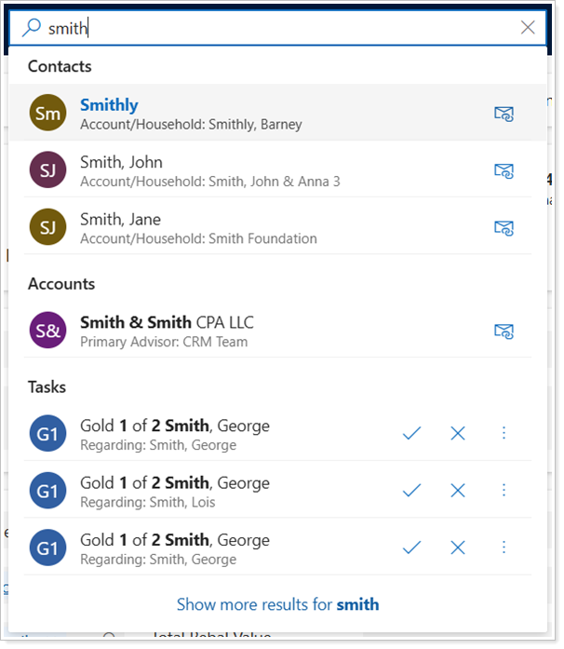Image resolution: width=564 pixels, height=649 pixels.
Task: Send email to Smith, John via icon
Action: click(x=504, y=170)
